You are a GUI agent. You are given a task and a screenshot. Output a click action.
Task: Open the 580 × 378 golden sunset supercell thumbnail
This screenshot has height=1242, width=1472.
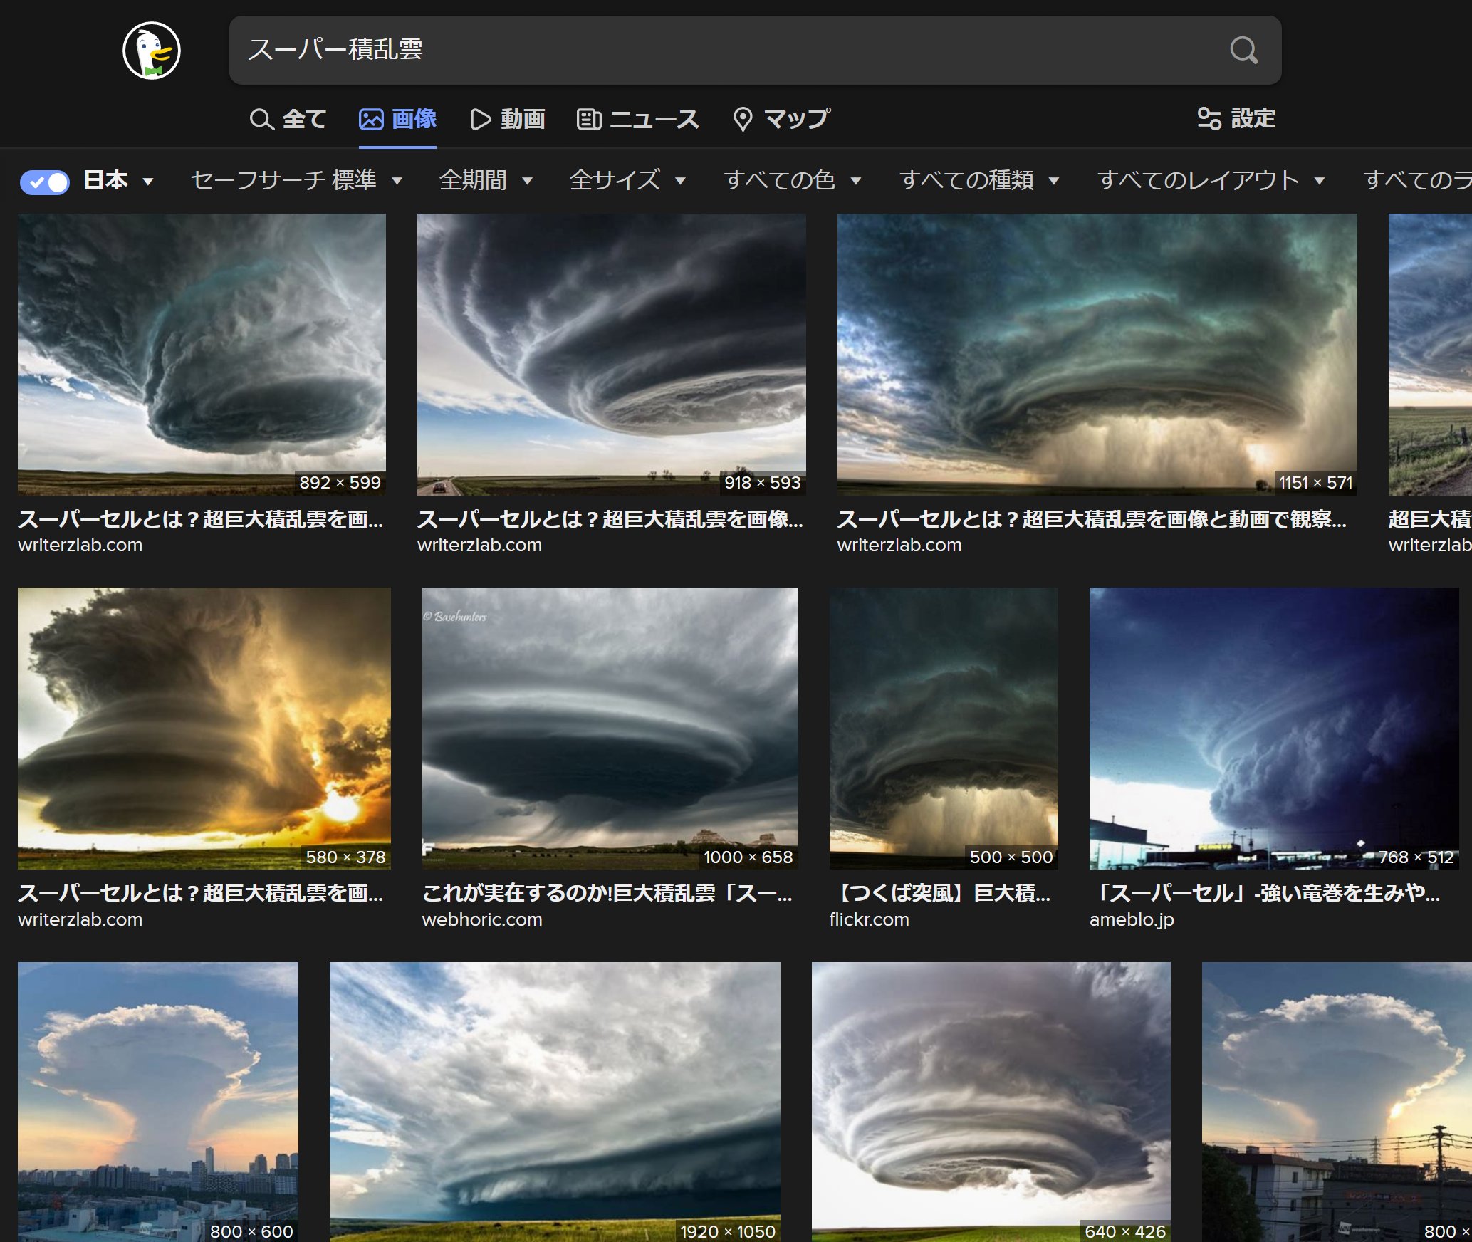point(204,727)
